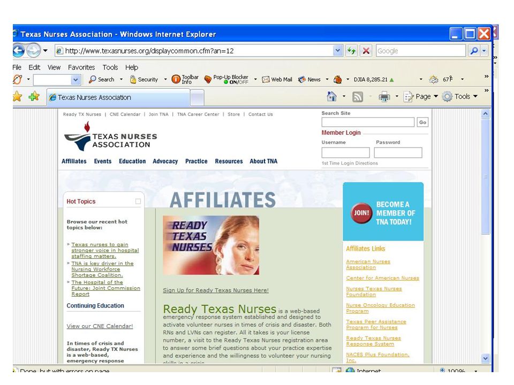Click the Google search box
The image size is (514, 385).
[x=421, y=51]
